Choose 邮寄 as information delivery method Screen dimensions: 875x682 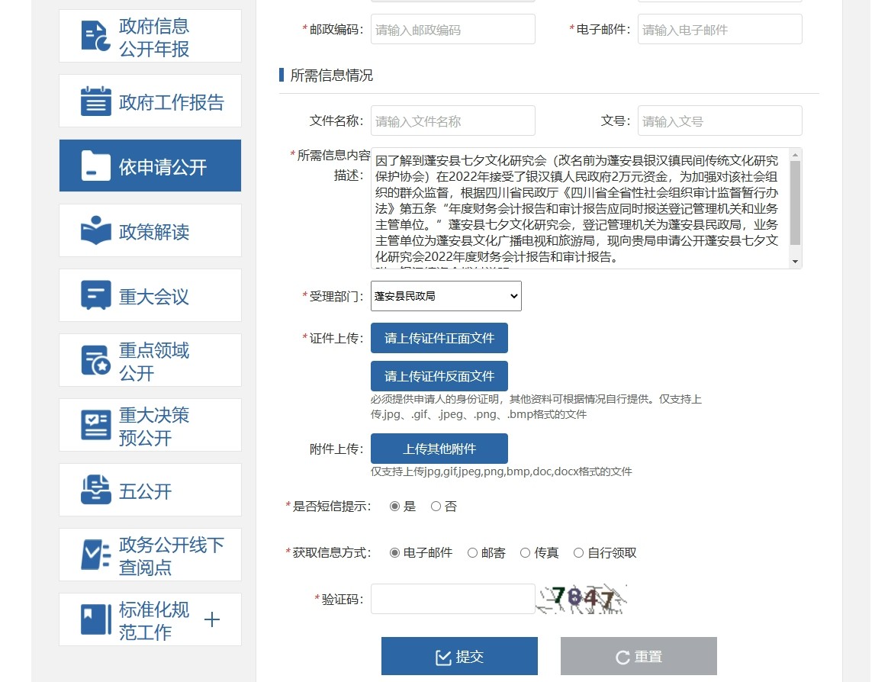pos(473,553)
